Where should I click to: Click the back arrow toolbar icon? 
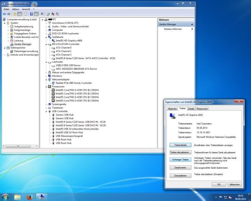[4, 14]
